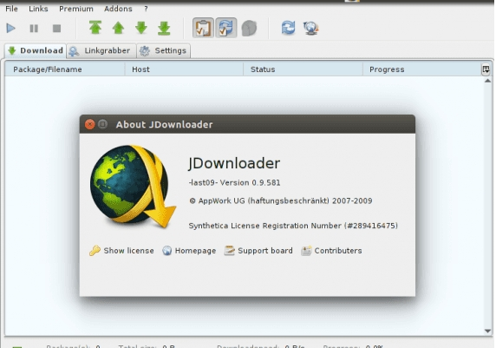
Task: Open the Links menu
Action: pos(38,9)
